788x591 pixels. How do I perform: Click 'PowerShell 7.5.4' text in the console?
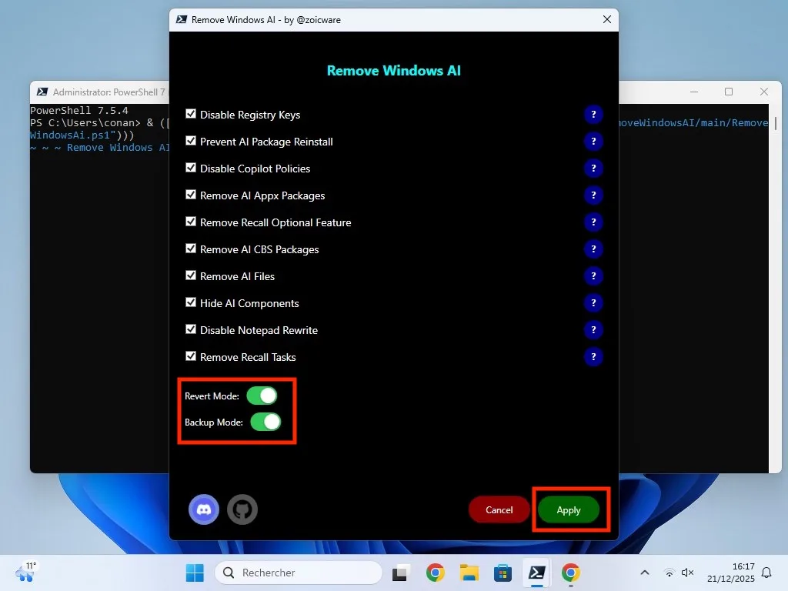pos(79,110)
